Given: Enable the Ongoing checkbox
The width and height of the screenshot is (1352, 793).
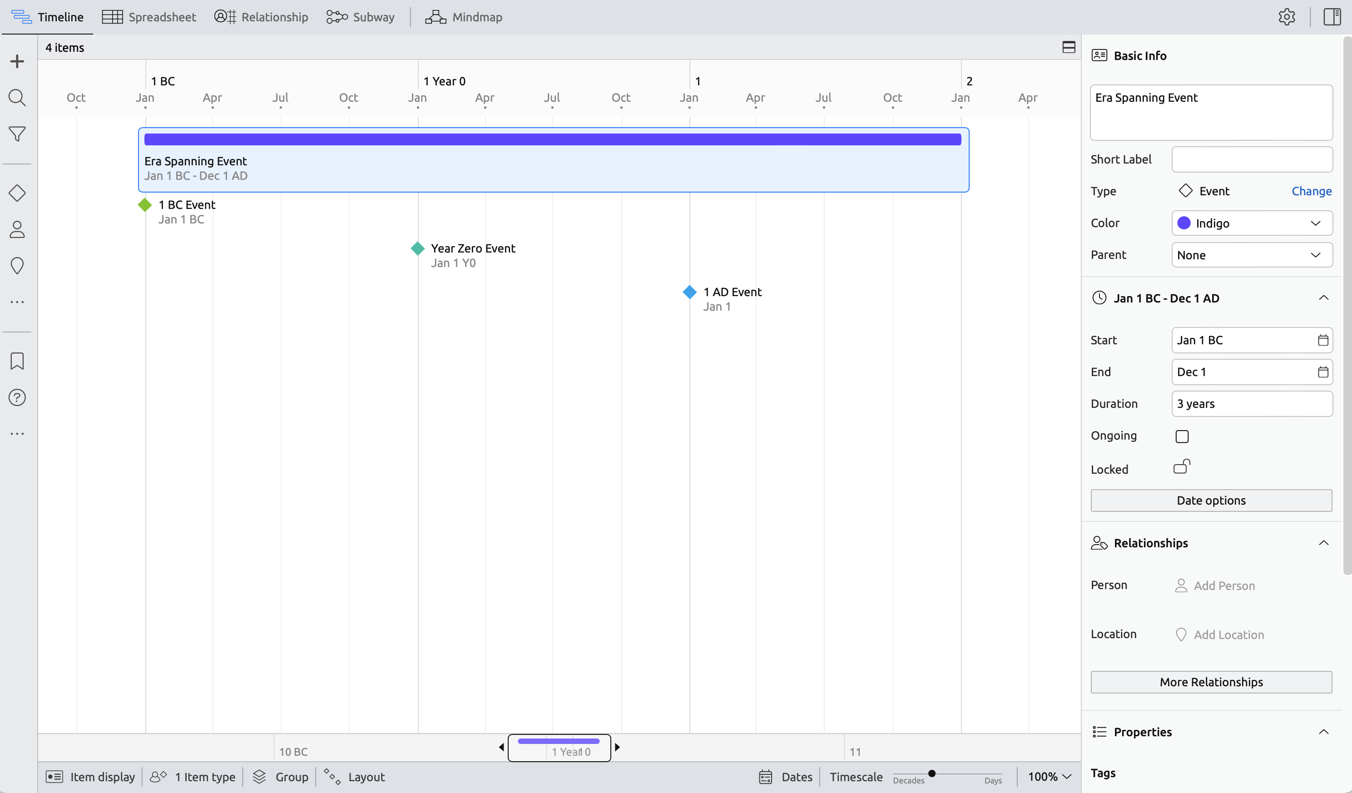Looking at the screenshot, I should tap(1182, 436).
